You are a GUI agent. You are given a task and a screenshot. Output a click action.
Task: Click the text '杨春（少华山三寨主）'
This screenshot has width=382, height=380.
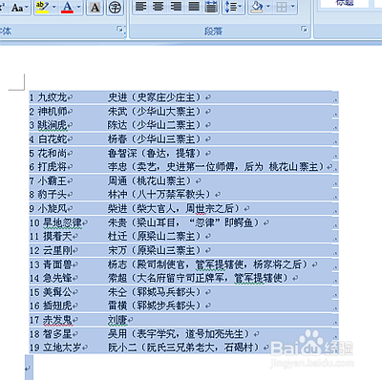coord(155,139)
